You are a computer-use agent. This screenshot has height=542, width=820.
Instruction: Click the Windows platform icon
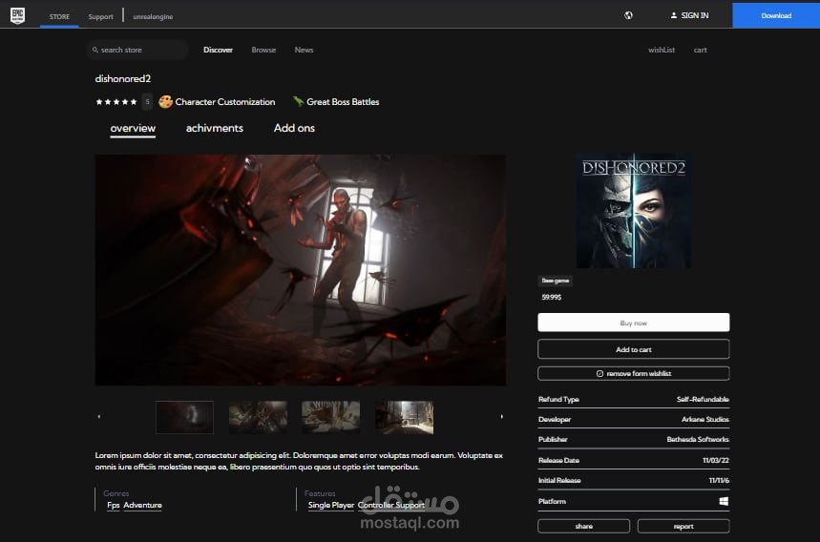[724, 501]
